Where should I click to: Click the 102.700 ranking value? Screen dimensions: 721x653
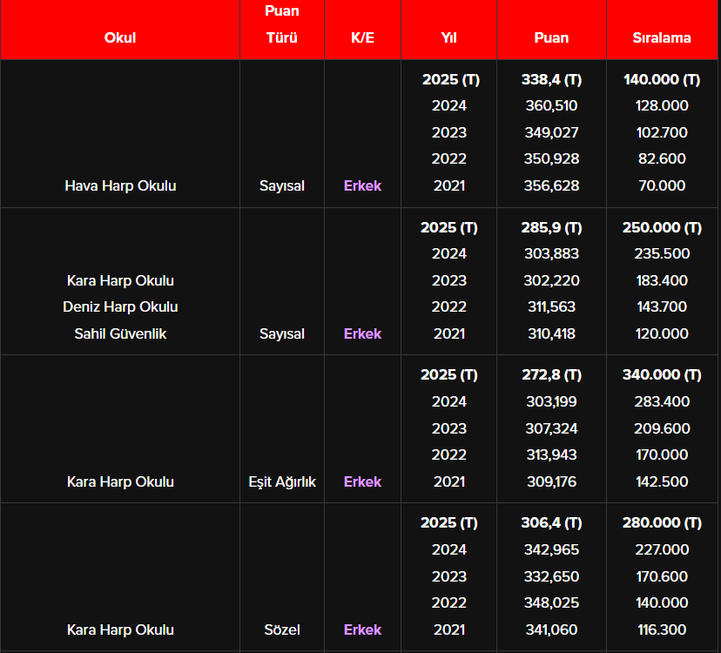coord(662,133)
